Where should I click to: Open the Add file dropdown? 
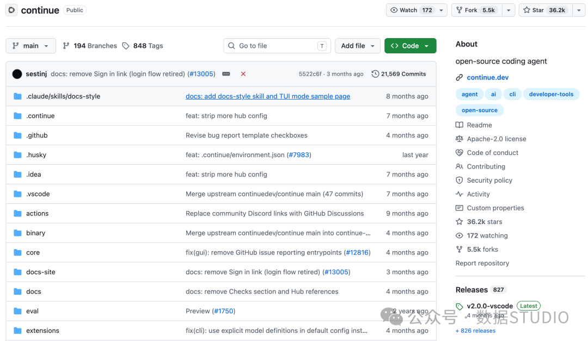pyautogui.click(x=358, y=46)
